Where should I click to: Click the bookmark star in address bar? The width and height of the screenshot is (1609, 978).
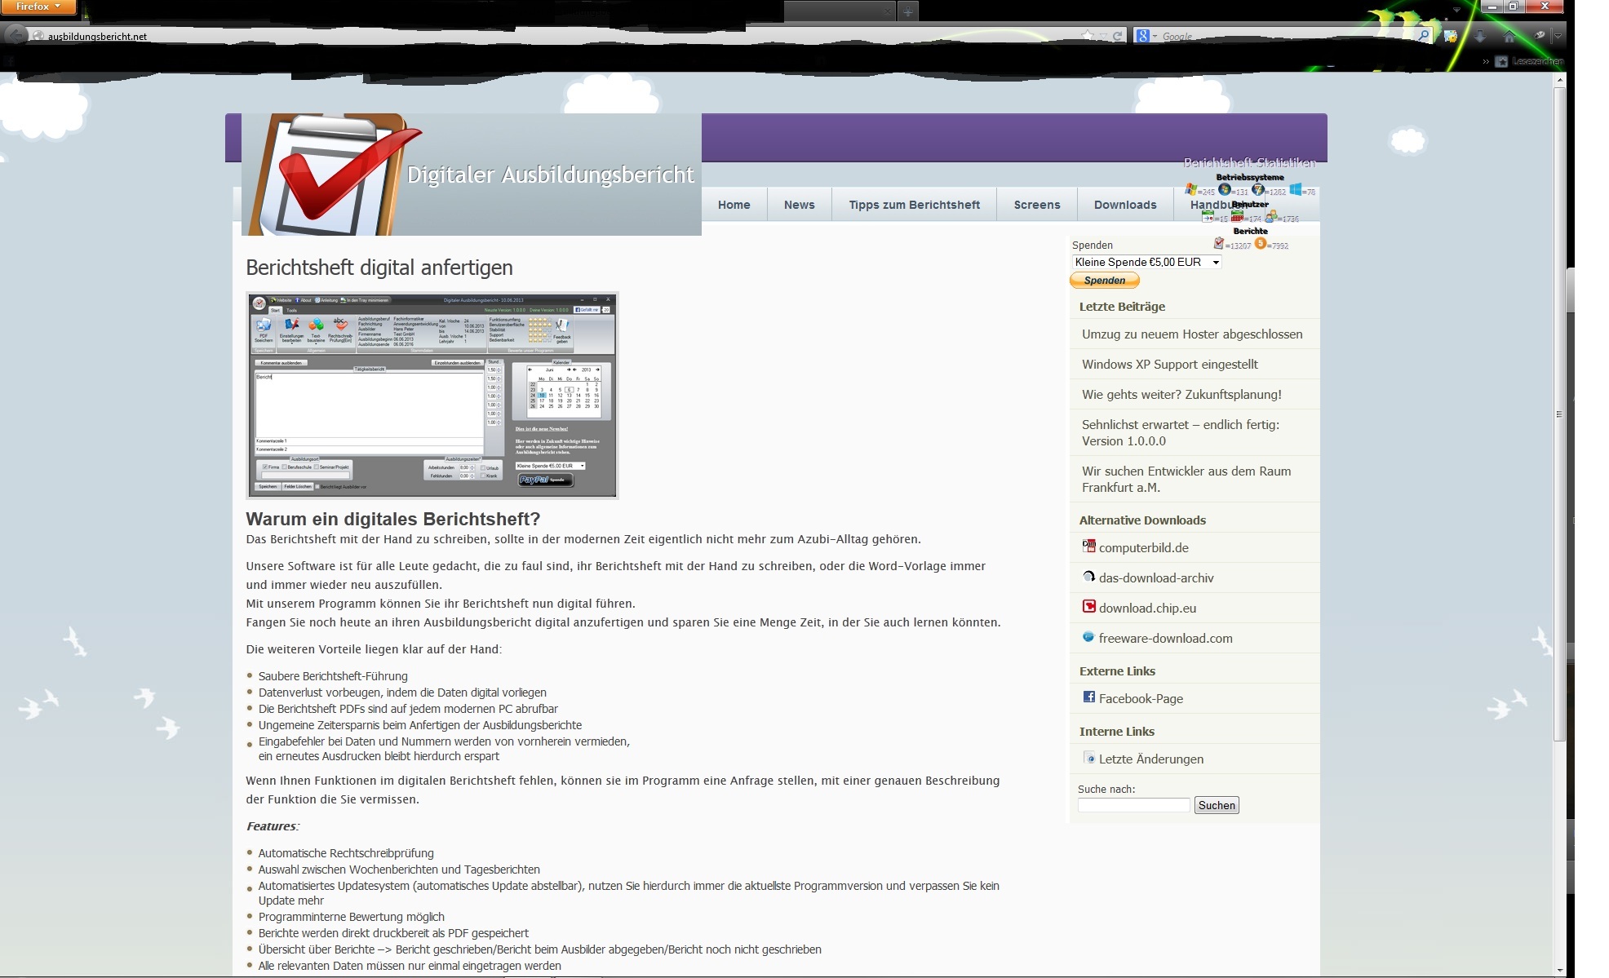coord(1088,36)
